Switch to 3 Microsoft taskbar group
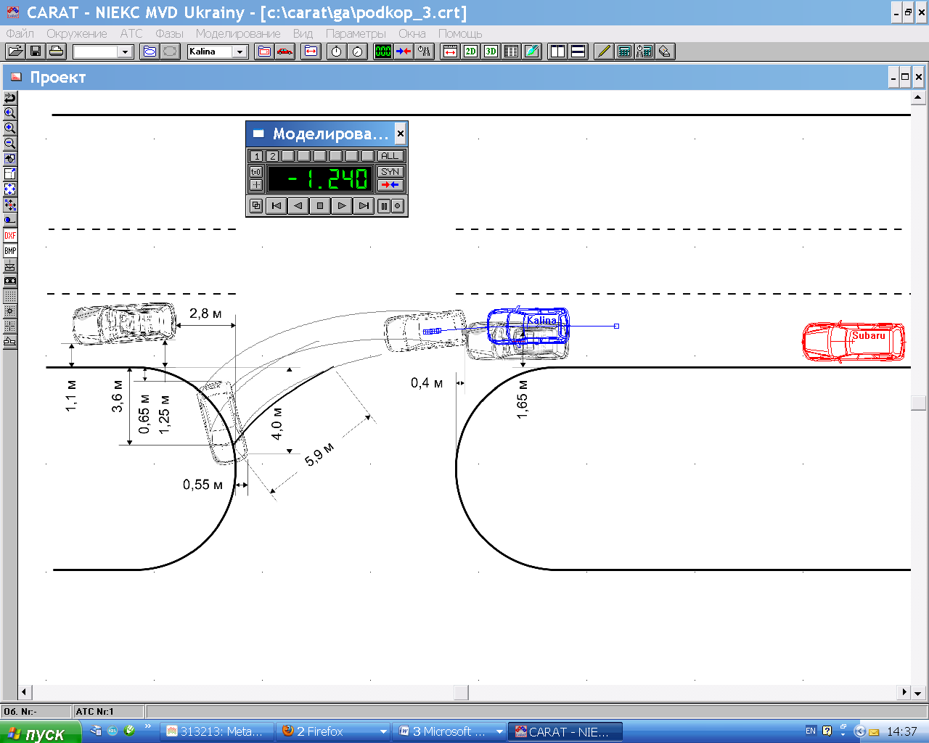 click(x=450, y=731)
